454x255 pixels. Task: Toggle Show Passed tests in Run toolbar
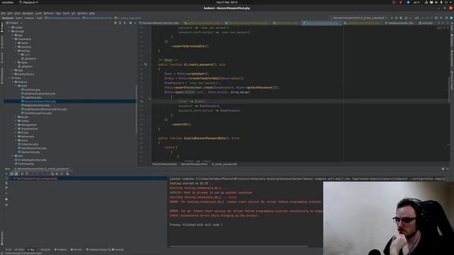11,174
